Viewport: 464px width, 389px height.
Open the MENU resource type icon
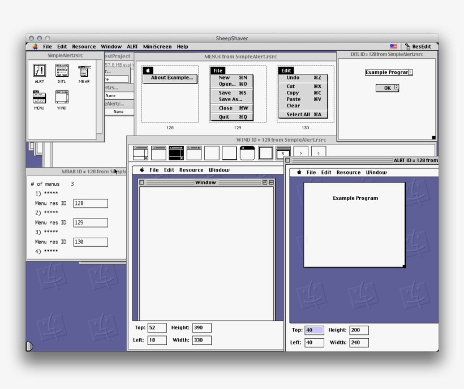[38, 98]
